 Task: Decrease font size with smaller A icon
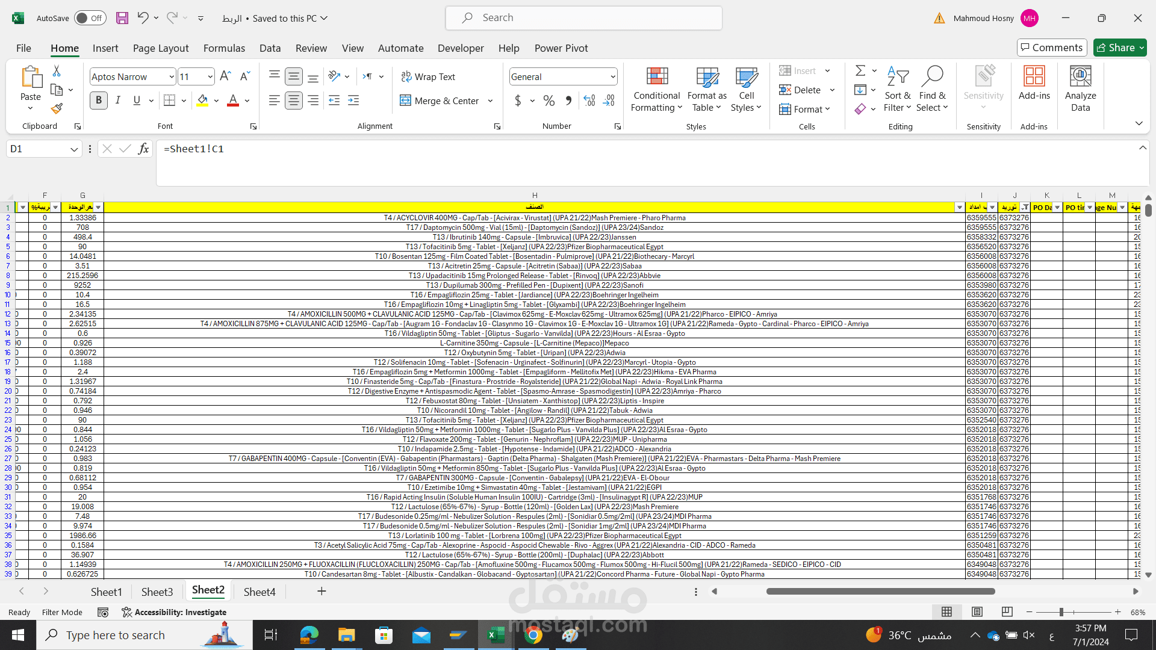pos(244,76)
